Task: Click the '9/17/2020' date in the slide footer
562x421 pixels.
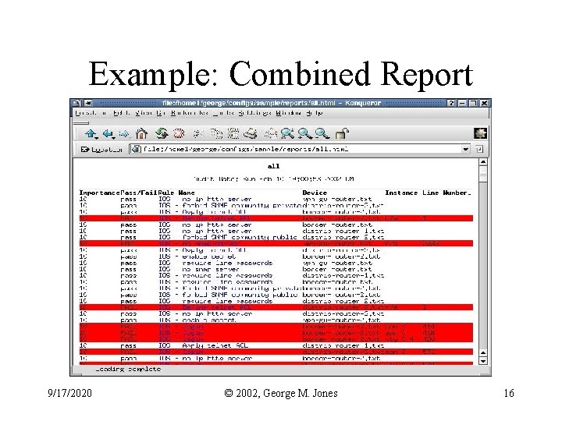Action: (x=70, y=394)
